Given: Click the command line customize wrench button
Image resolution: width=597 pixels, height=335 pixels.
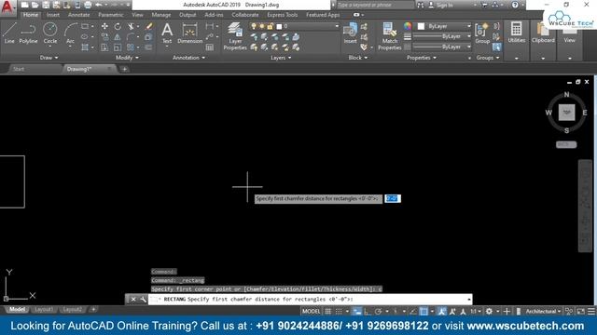Looking at the screenshot, I should coord(143,300).
